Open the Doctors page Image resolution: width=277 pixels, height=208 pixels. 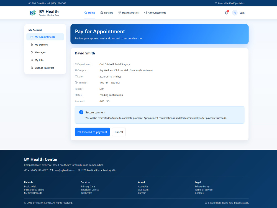(107, 13)
